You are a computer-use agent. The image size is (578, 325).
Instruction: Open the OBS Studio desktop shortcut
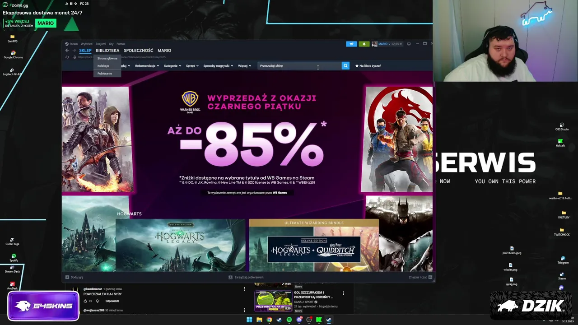click(562, 127)
